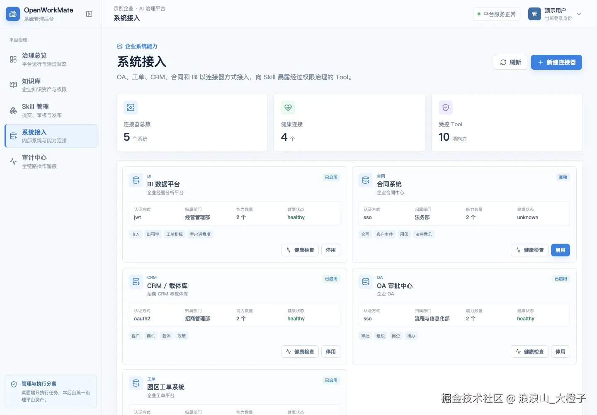The image size is (597, 415).
Task: Click the OpenWorkMate logo icon
Action: (13, 14)
